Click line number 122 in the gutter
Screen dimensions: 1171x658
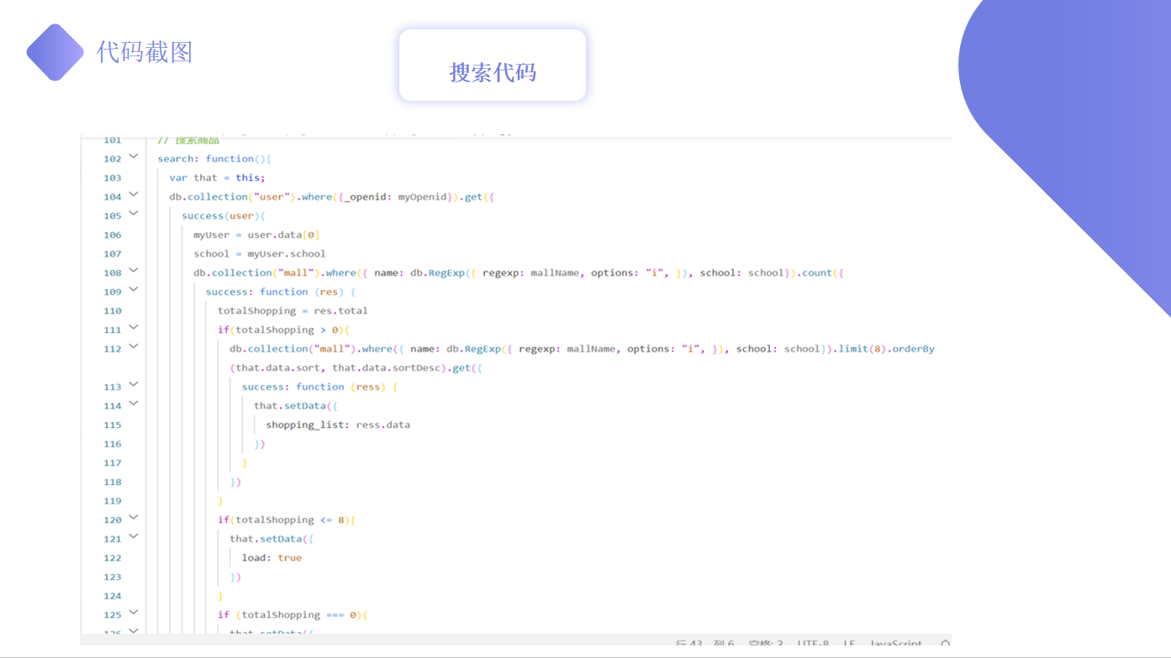tap(113, 558)
